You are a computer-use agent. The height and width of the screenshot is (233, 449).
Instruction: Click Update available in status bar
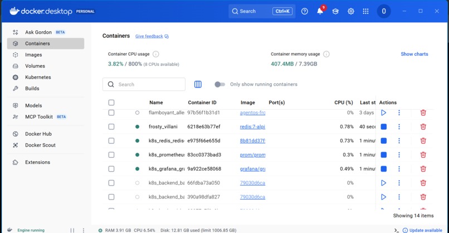coord(422,230)
